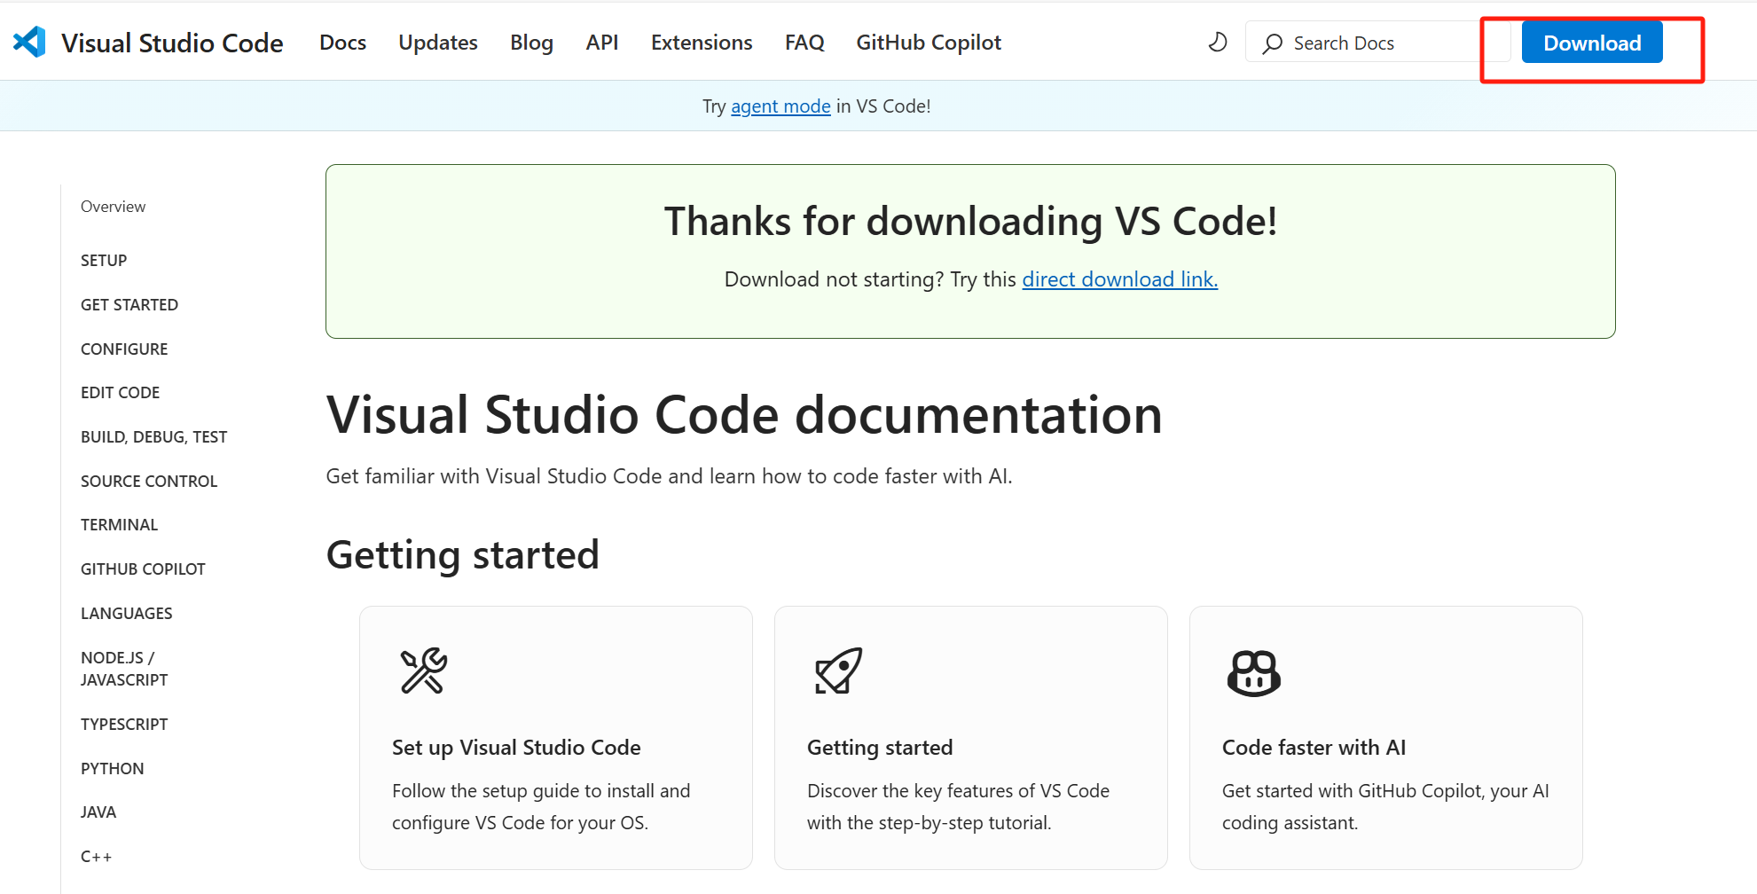This screenshot has width=1757, height=894.
Task: Click the blue Download button
Action: 1592,43
